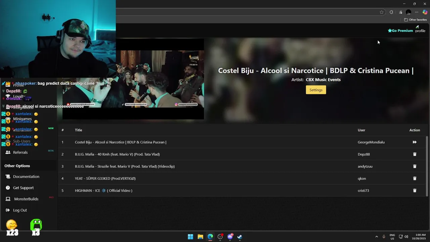Open the site profile picture menu

420,29
